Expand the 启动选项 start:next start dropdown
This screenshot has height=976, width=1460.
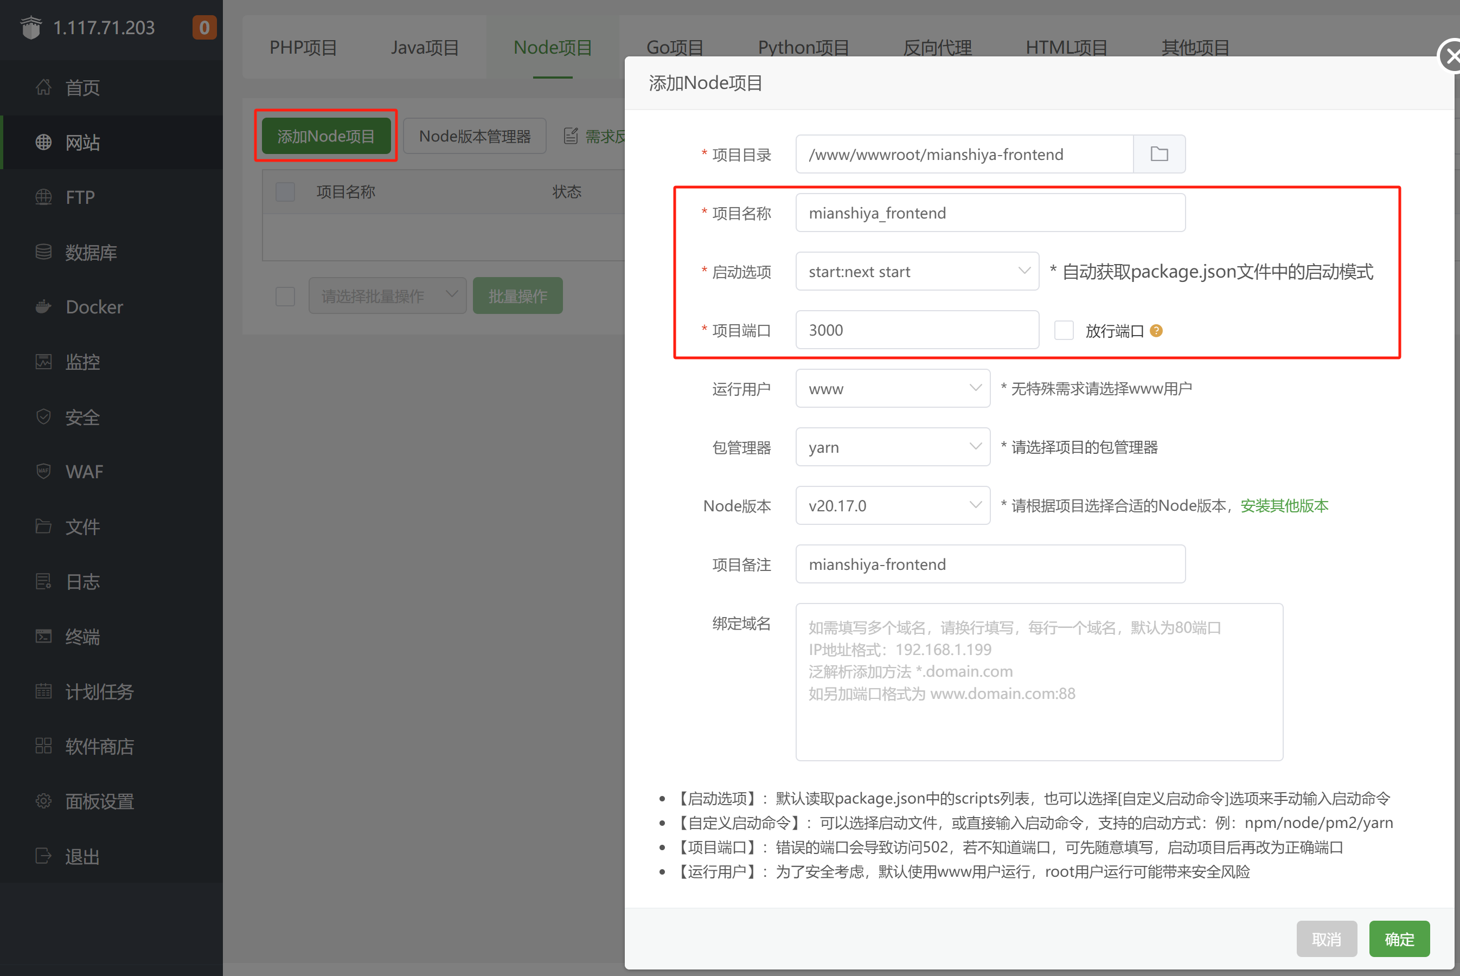coord(917,272)
